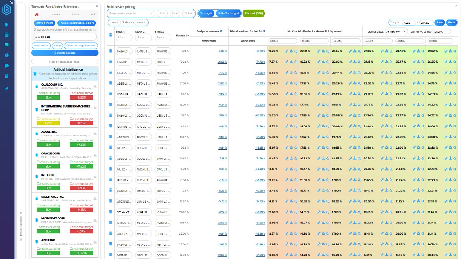Click the 'Filter by consensus rating' field
Image resolution: width=461 pixels, height=259 pixels.
coord(65,62)
